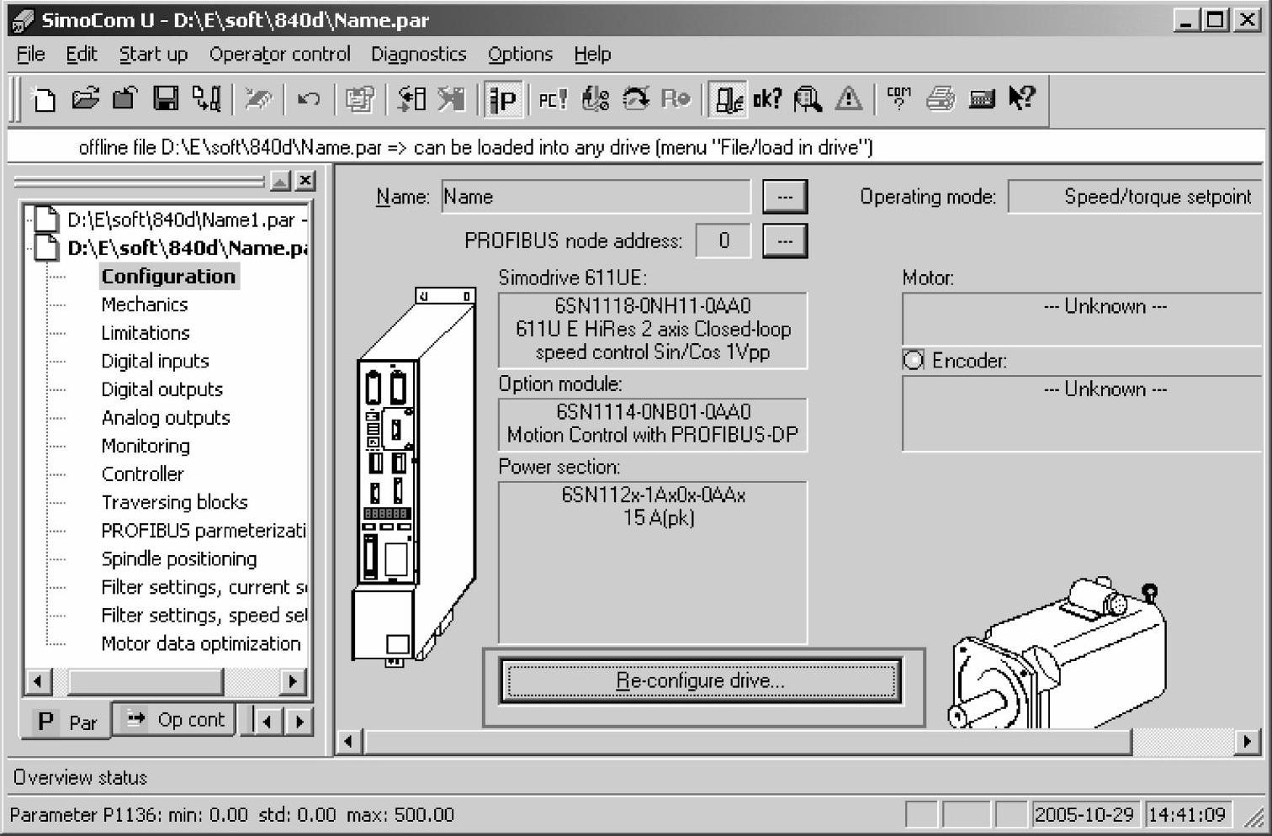Select Mechanics in the tree
1272x836 pixels.
145,304
